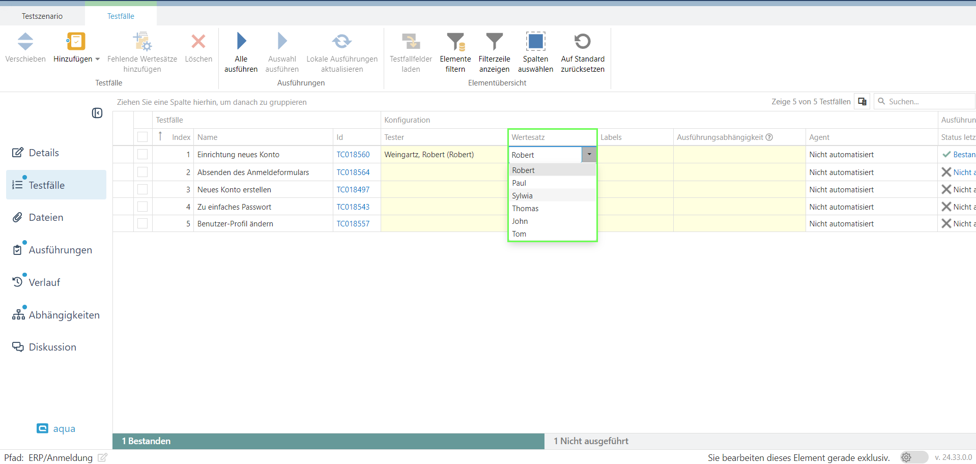Check the box for Einrichtung neues Konto

(x=142, y=154)
